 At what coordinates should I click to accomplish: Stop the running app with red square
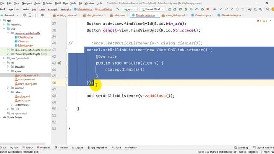tap(208, 9)
